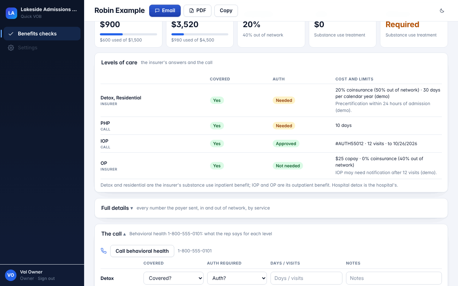Click the $600 of $1,500 progress bar
This screenshot has width=458, height=286.
point(128,34)
